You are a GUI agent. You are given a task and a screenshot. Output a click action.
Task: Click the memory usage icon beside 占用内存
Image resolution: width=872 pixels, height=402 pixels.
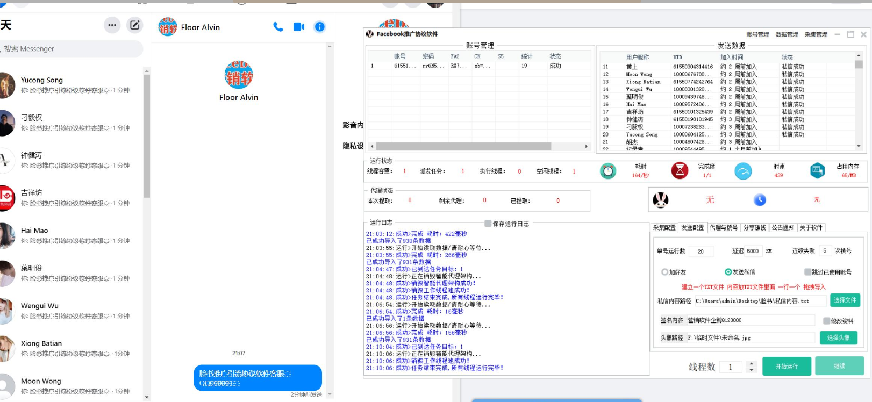[x=817, y=171]
